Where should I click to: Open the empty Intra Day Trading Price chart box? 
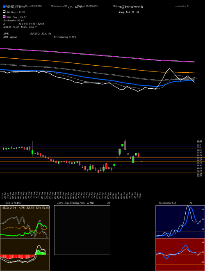point(82,230)
